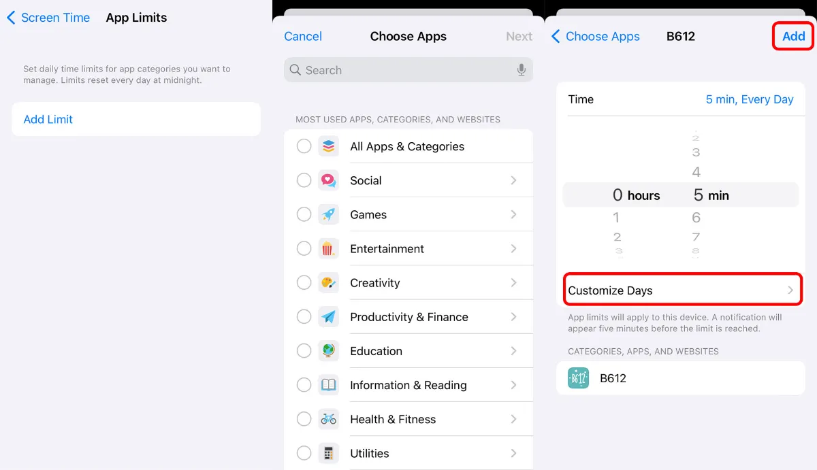The width and height of the screenshot is (817, 470).
Task: Tap the microphone icon in the search bar
Action: coord(521,69)
